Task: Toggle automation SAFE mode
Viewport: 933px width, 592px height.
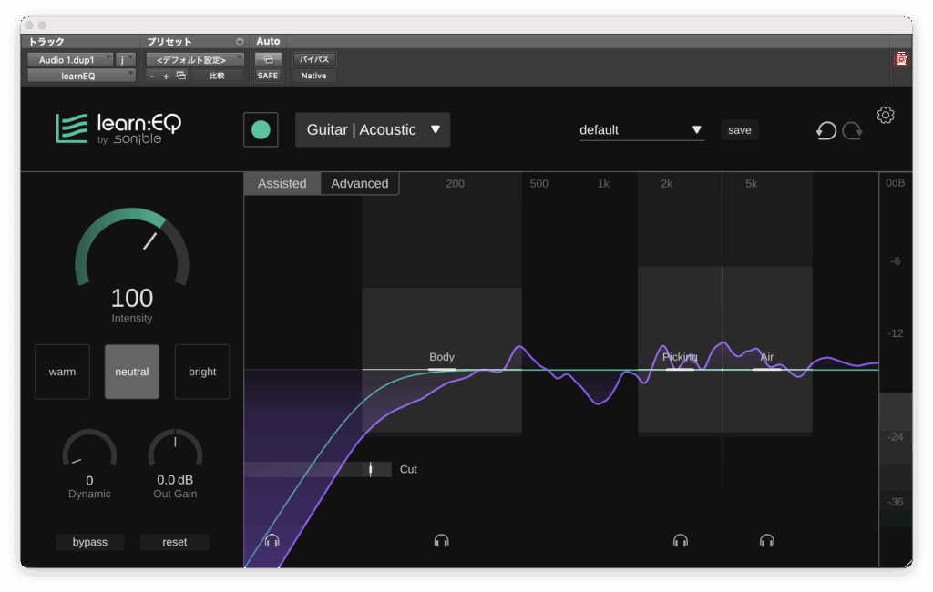Action: click(268, 76)
